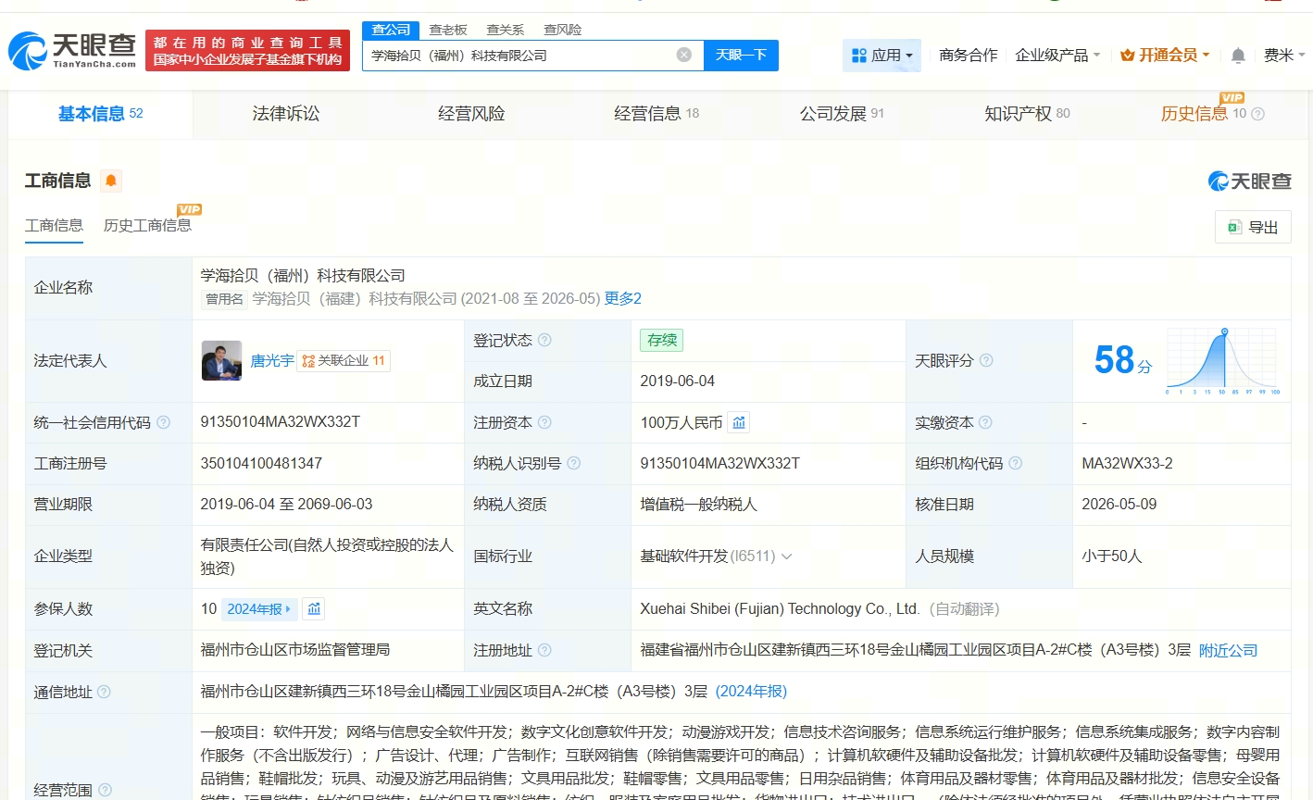Open the TianYanCha logo home page
The image size is (1313, 800).
(72, 51)
